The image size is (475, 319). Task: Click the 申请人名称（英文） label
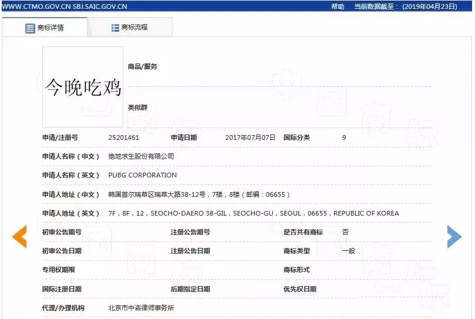pos(70,175)
